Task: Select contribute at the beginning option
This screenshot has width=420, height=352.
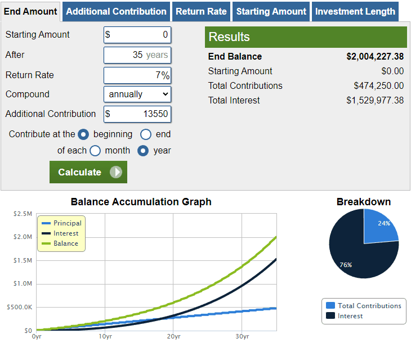Action: [x=83, y=134]
